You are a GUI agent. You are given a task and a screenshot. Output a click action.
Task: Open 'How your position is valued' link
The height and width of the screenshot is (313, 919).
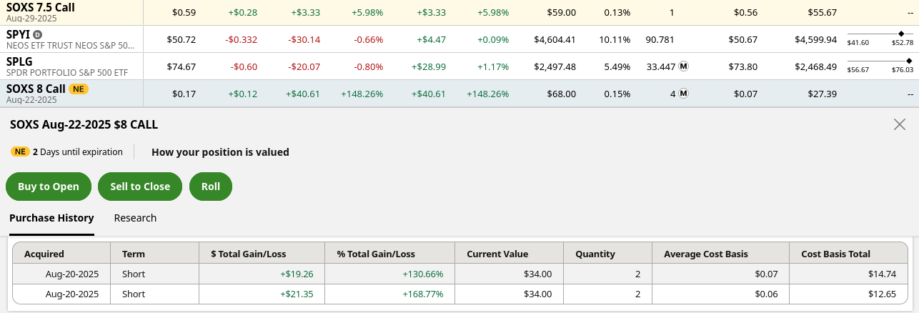(x=220, y=151)
